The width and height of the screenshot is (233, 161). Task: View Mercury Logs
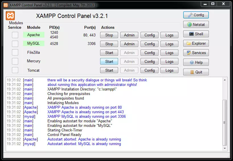169,61
